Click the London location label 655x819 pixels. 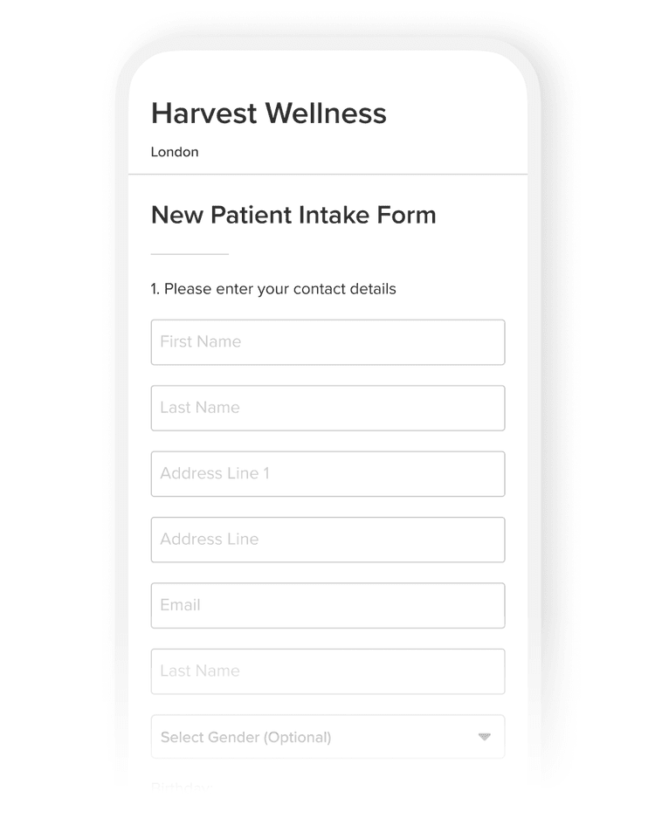pyautogui.click(x=175, y=152)
